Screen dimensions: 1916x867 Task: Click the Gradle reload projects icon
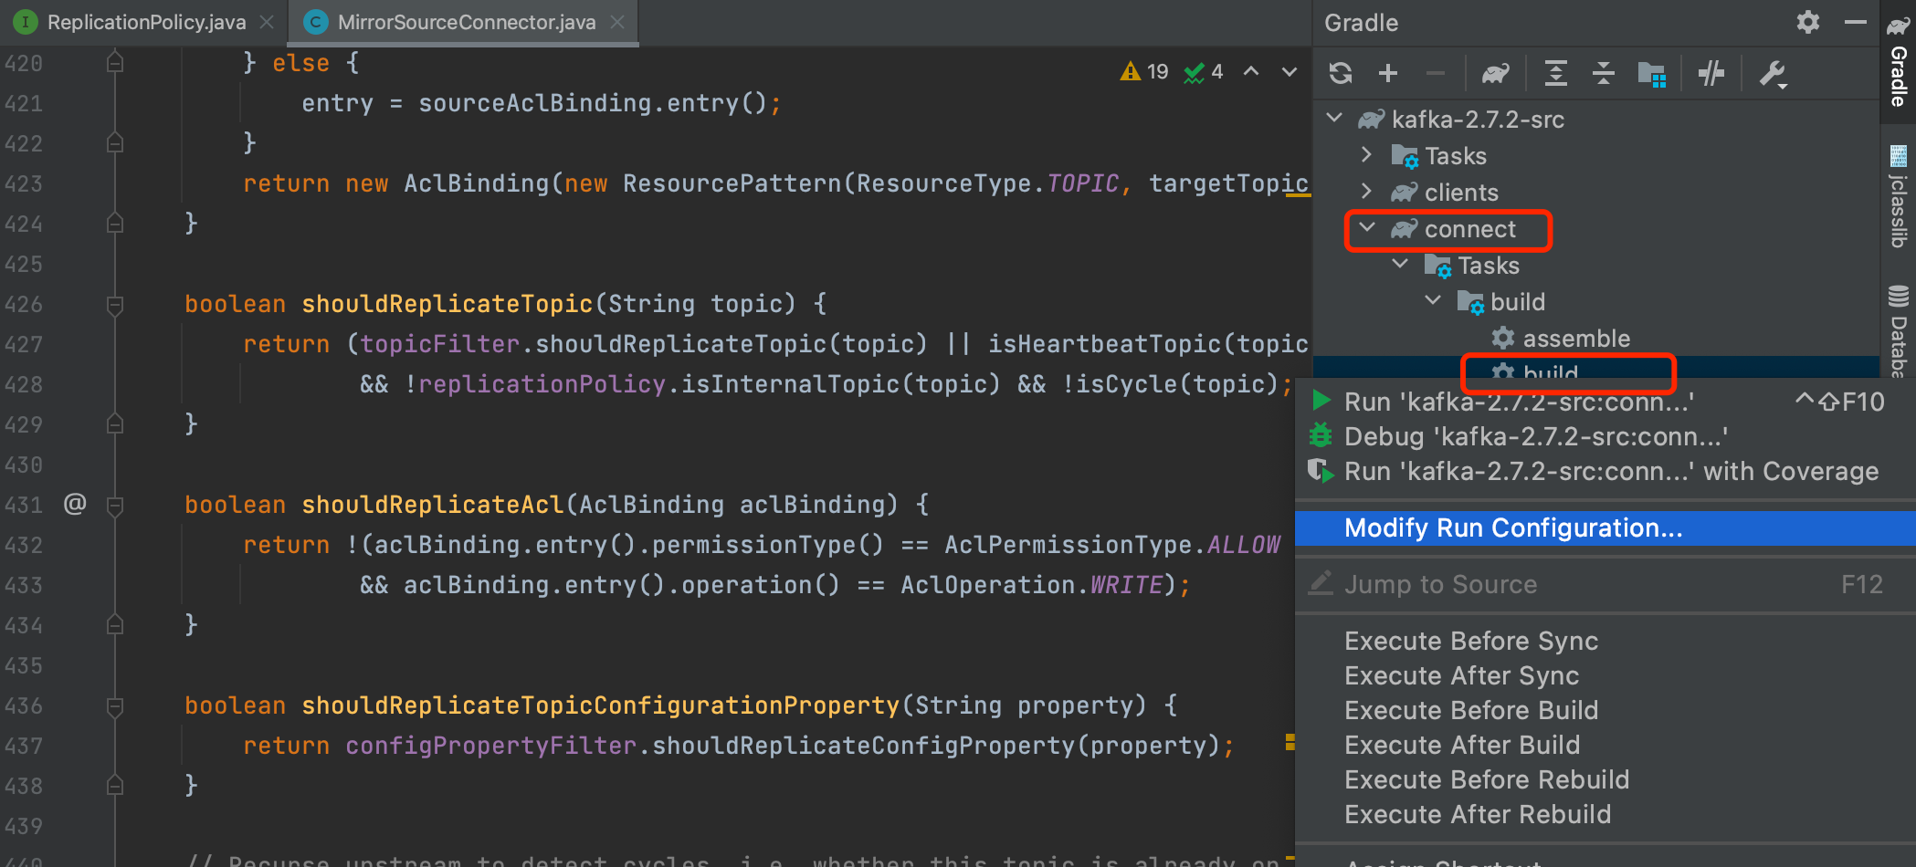point(1341,73)
